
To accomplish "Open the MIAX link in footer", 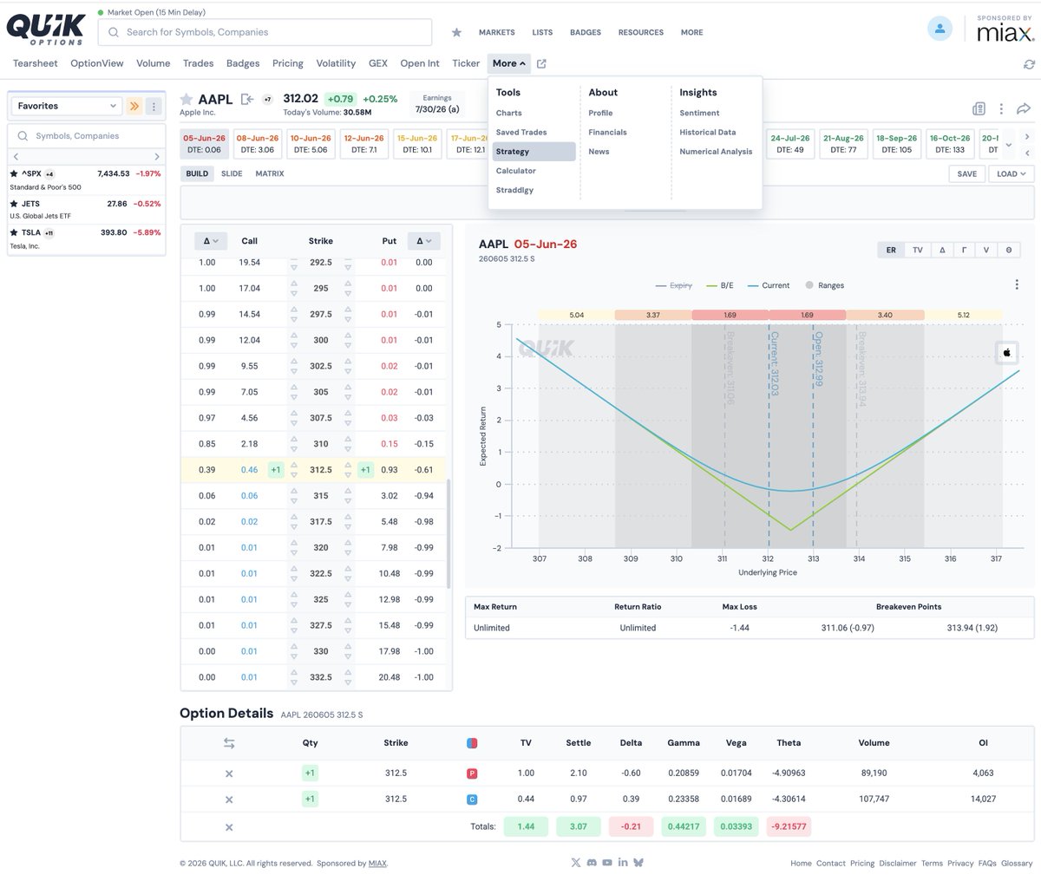I will [x=377, y=864].
